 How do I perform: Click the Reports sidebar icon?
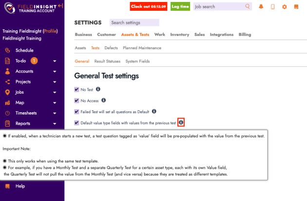[7, 123]
